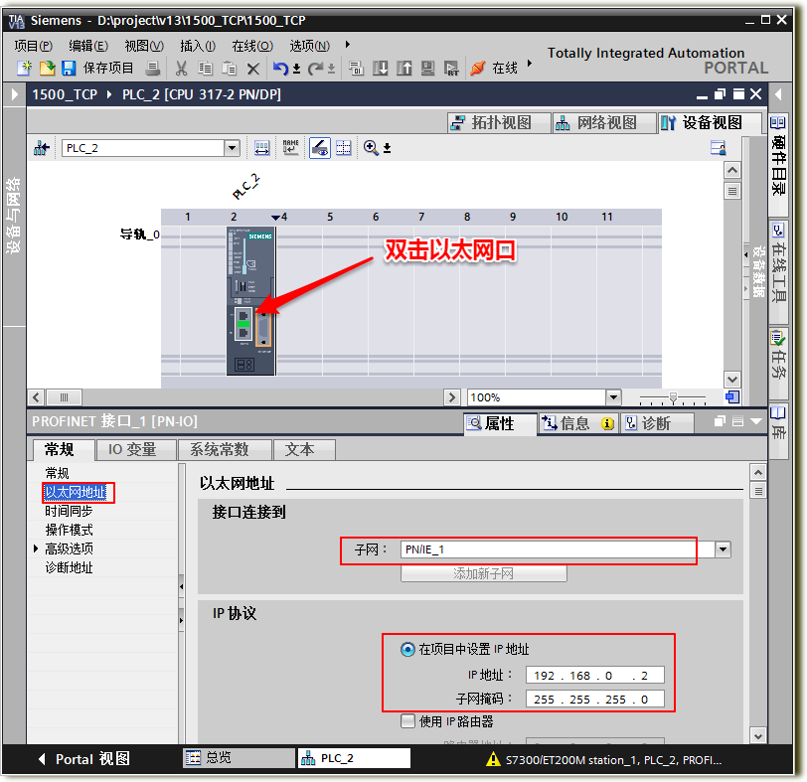Click the delete X icon in the toolbar
The width and height of the screenshot is (807, 782).
pos(252,69)
